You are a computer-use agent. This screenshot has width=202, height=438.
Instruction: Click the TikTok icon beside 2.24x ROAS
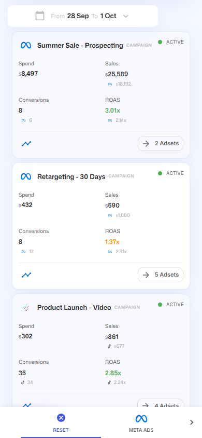point(109,382)
